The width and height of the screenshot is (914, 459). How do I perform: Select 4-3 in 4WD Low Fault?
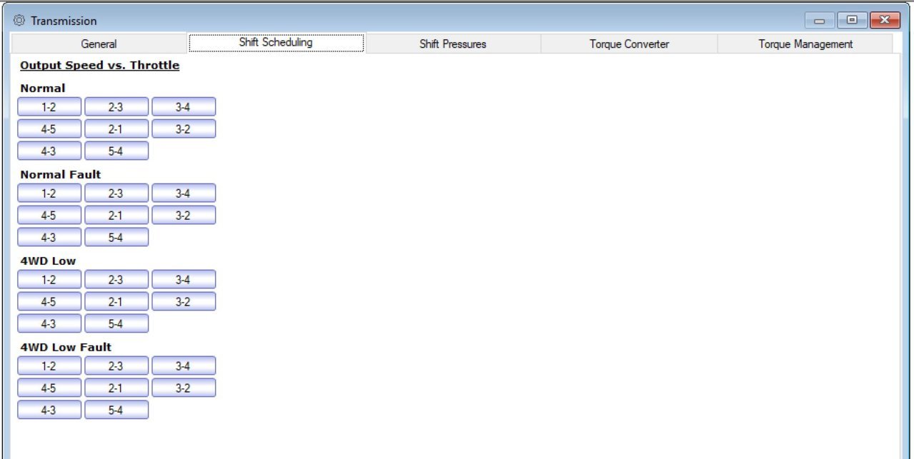click(49, 410)
